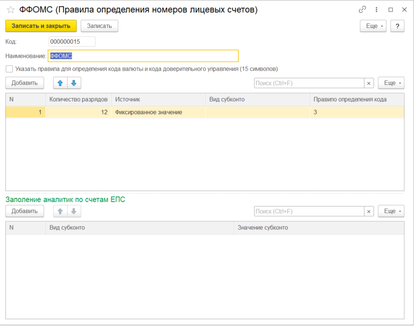Add a row to the ЕПС analytics table
The image size is (414, 326).
pos(24,211)
